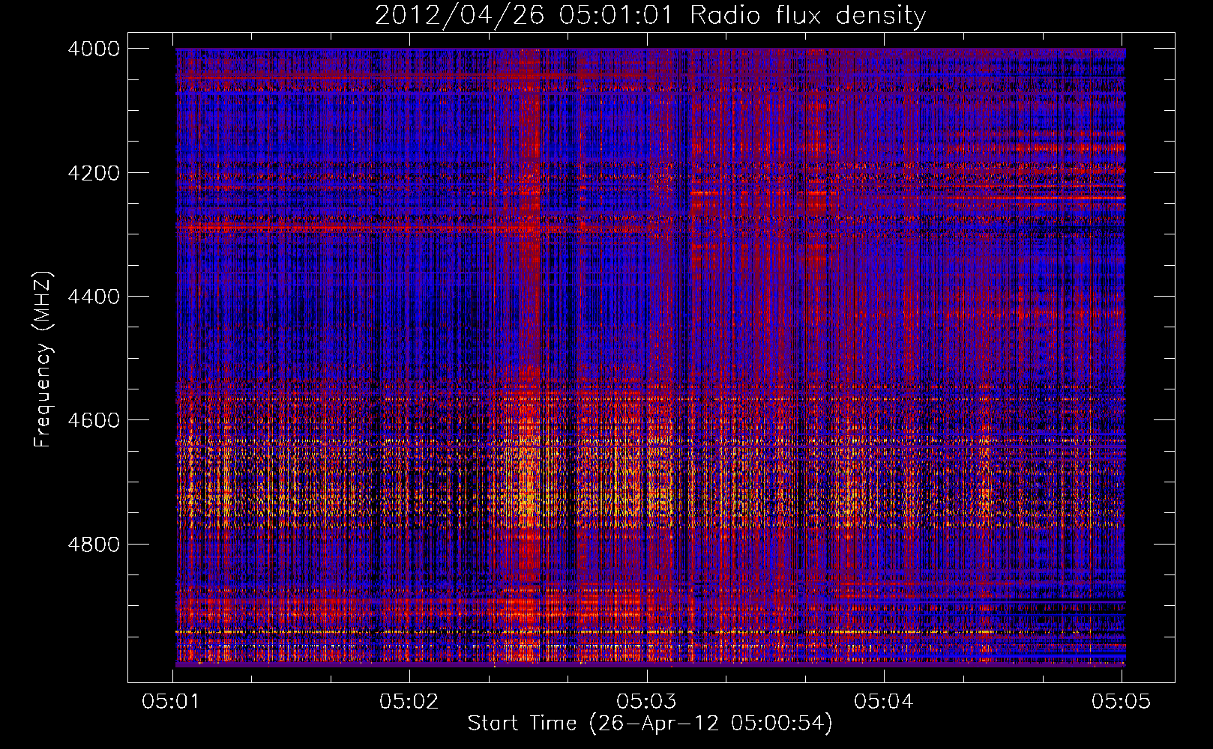Click the 'Frequency (MHZ)' axis title
Image resolution: width=1213 pixels, height=749 pixels.
tap(43, 360)
